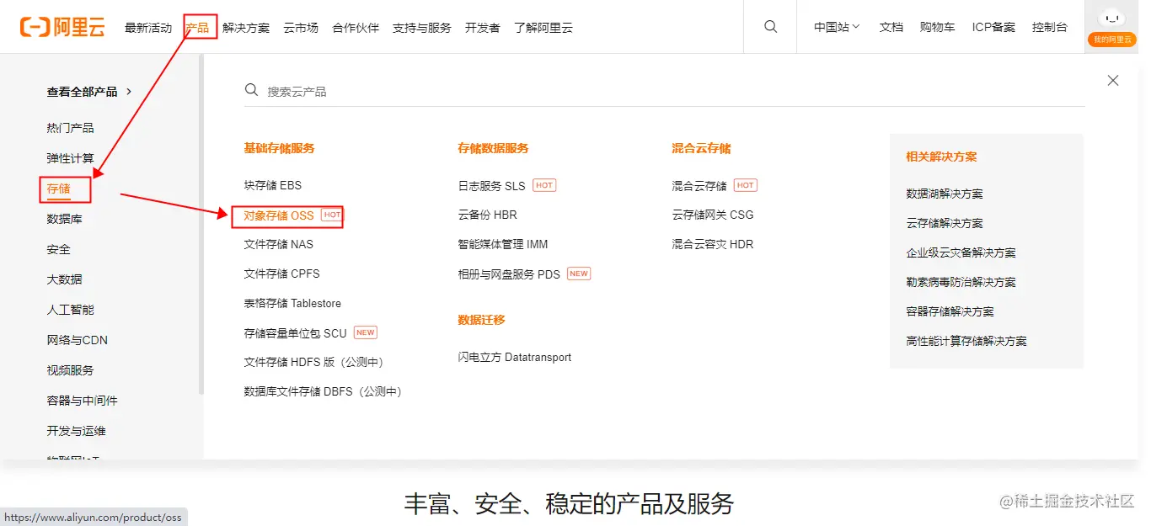Viewport: 1151px width, 526px height.
Task: Open the search magnifier icon in header
Action: (x=770, y=27)
